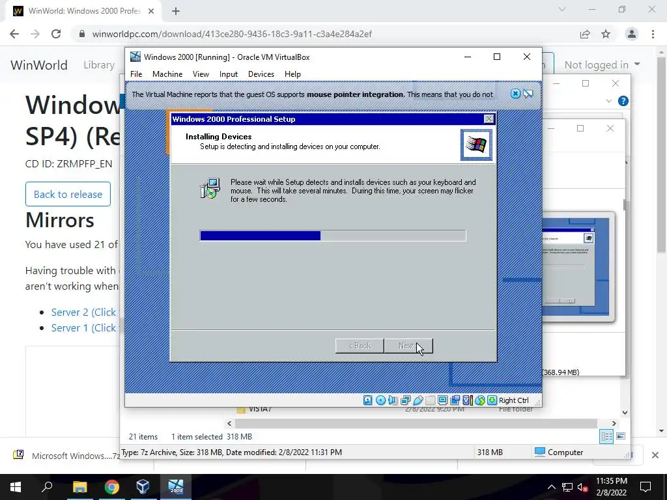Switch to Chrome from the taskbar
This screenshot has width=667, height=500.
click(112, 487)
